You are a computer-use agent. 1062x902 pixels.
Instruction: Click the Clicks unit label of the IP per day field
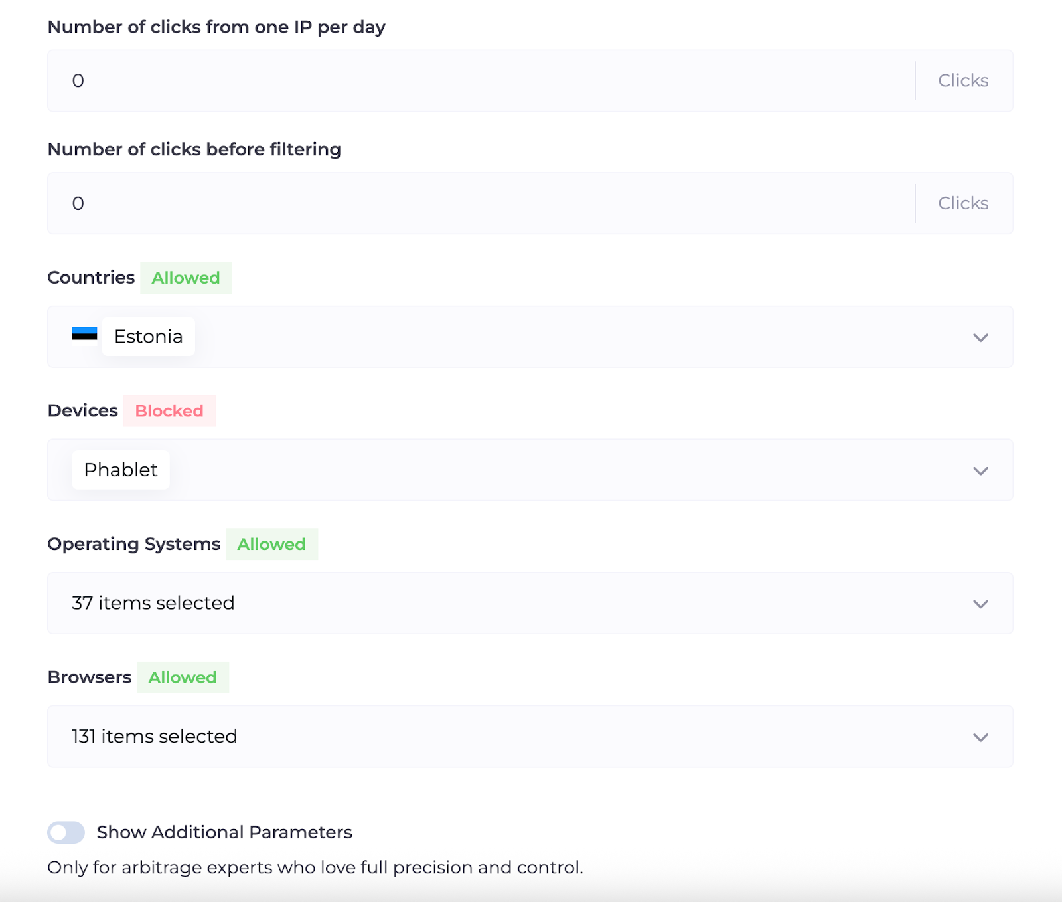tap(963, 81)
